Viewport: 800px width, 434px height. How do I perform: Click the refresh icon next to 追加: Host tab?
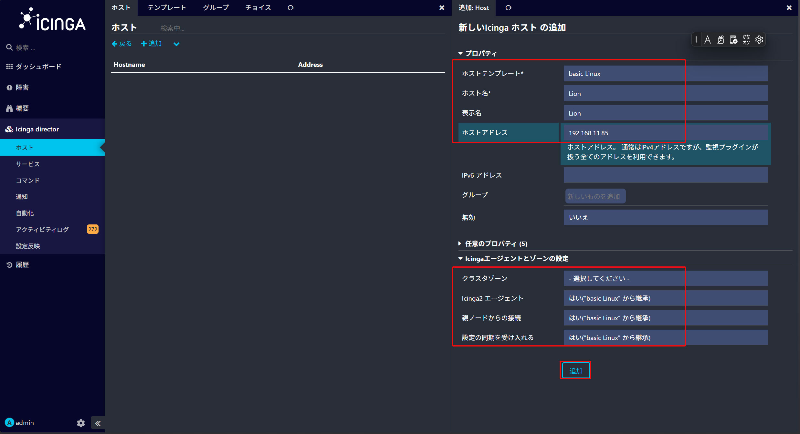(x=509, y=8)
